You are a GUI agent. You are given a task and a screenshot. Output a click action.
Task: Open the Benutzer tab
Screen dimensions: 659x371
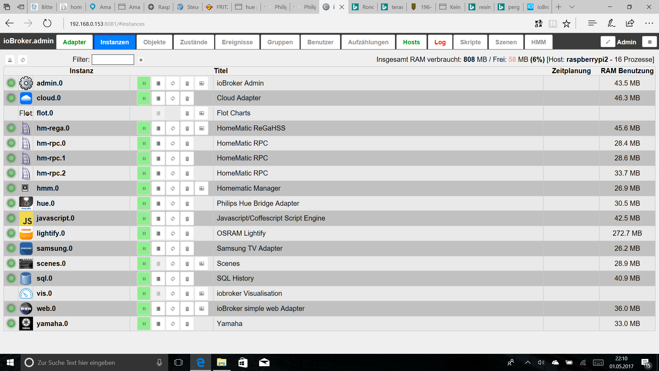click(x=320, y=42)
